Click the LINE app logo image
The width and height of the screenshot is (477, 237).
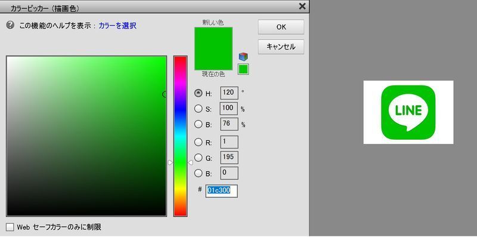(x=408, y=112)
